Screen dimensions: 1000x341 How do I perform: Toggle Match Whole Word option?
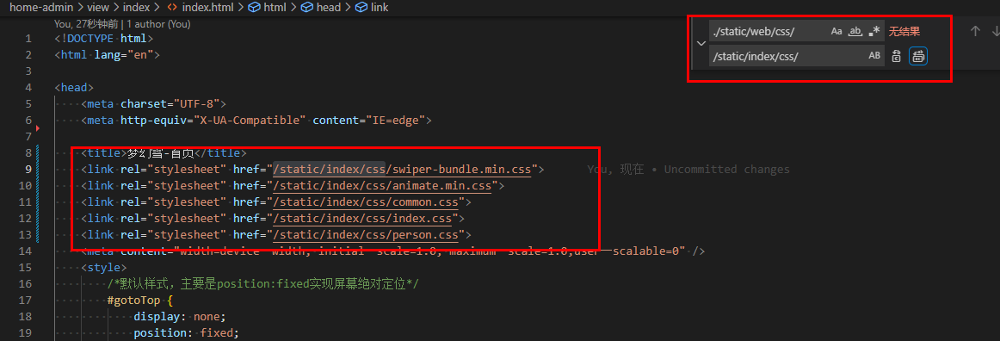[x=855, y=31]
